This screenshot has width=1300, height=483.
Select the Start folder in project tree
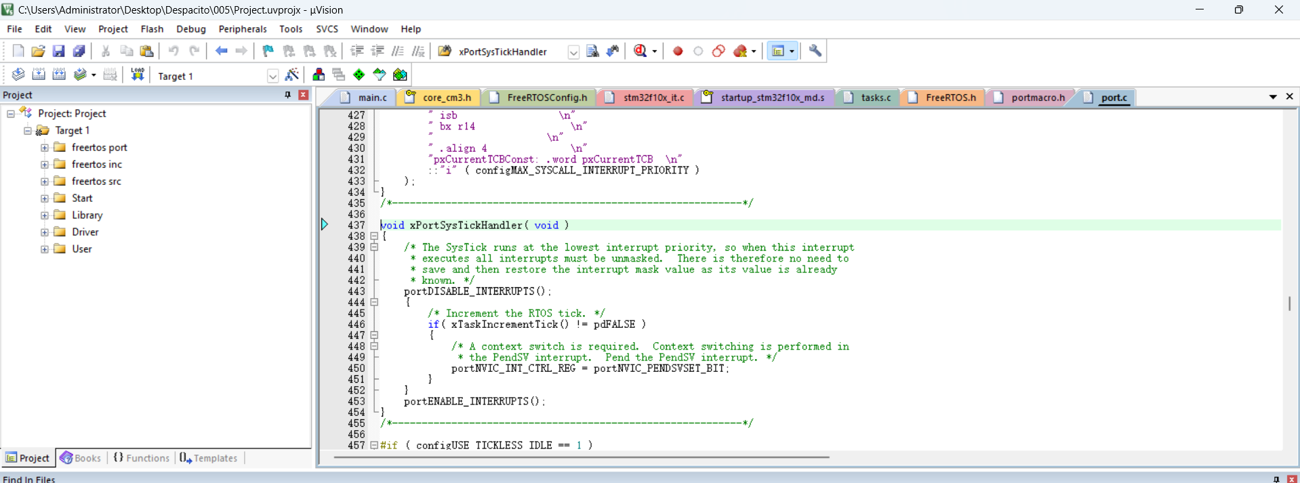82,198
